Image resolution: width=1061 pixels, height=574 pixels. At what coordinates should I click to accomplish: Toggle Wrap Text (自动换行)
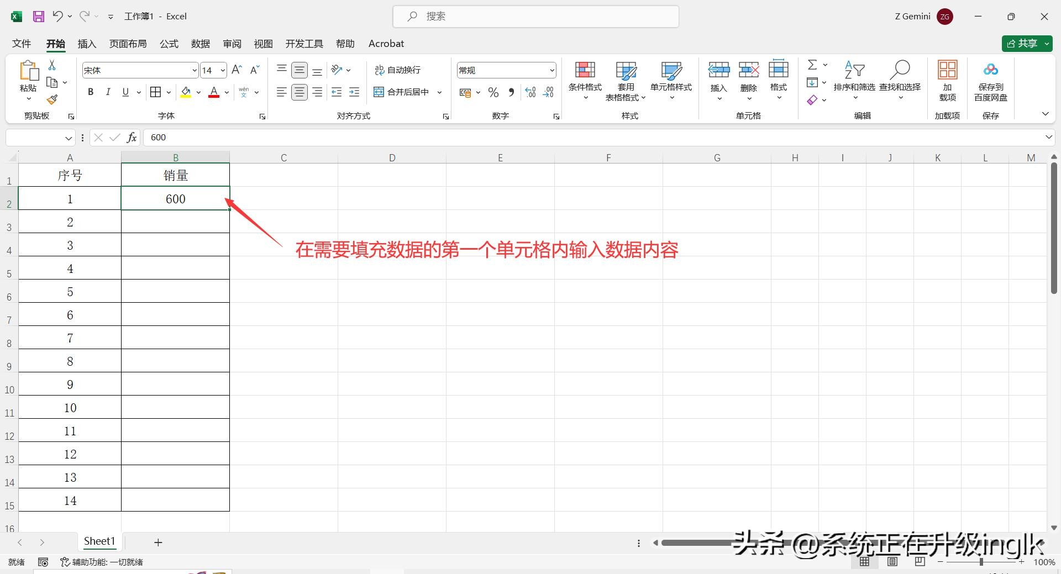(x=398, y=70)
